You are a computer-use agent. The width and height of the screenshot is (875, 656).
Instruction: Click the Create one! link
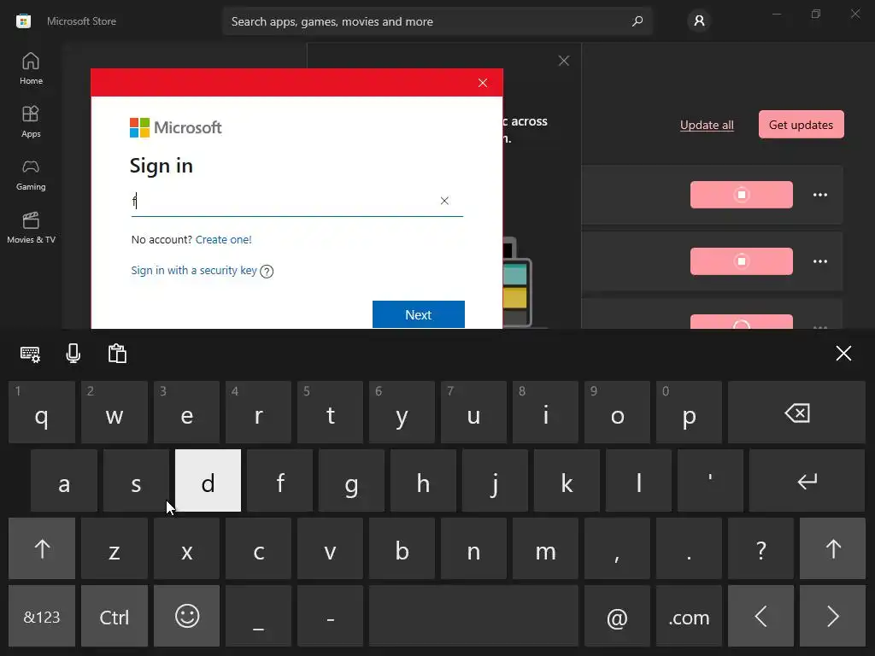click(223, 239)
